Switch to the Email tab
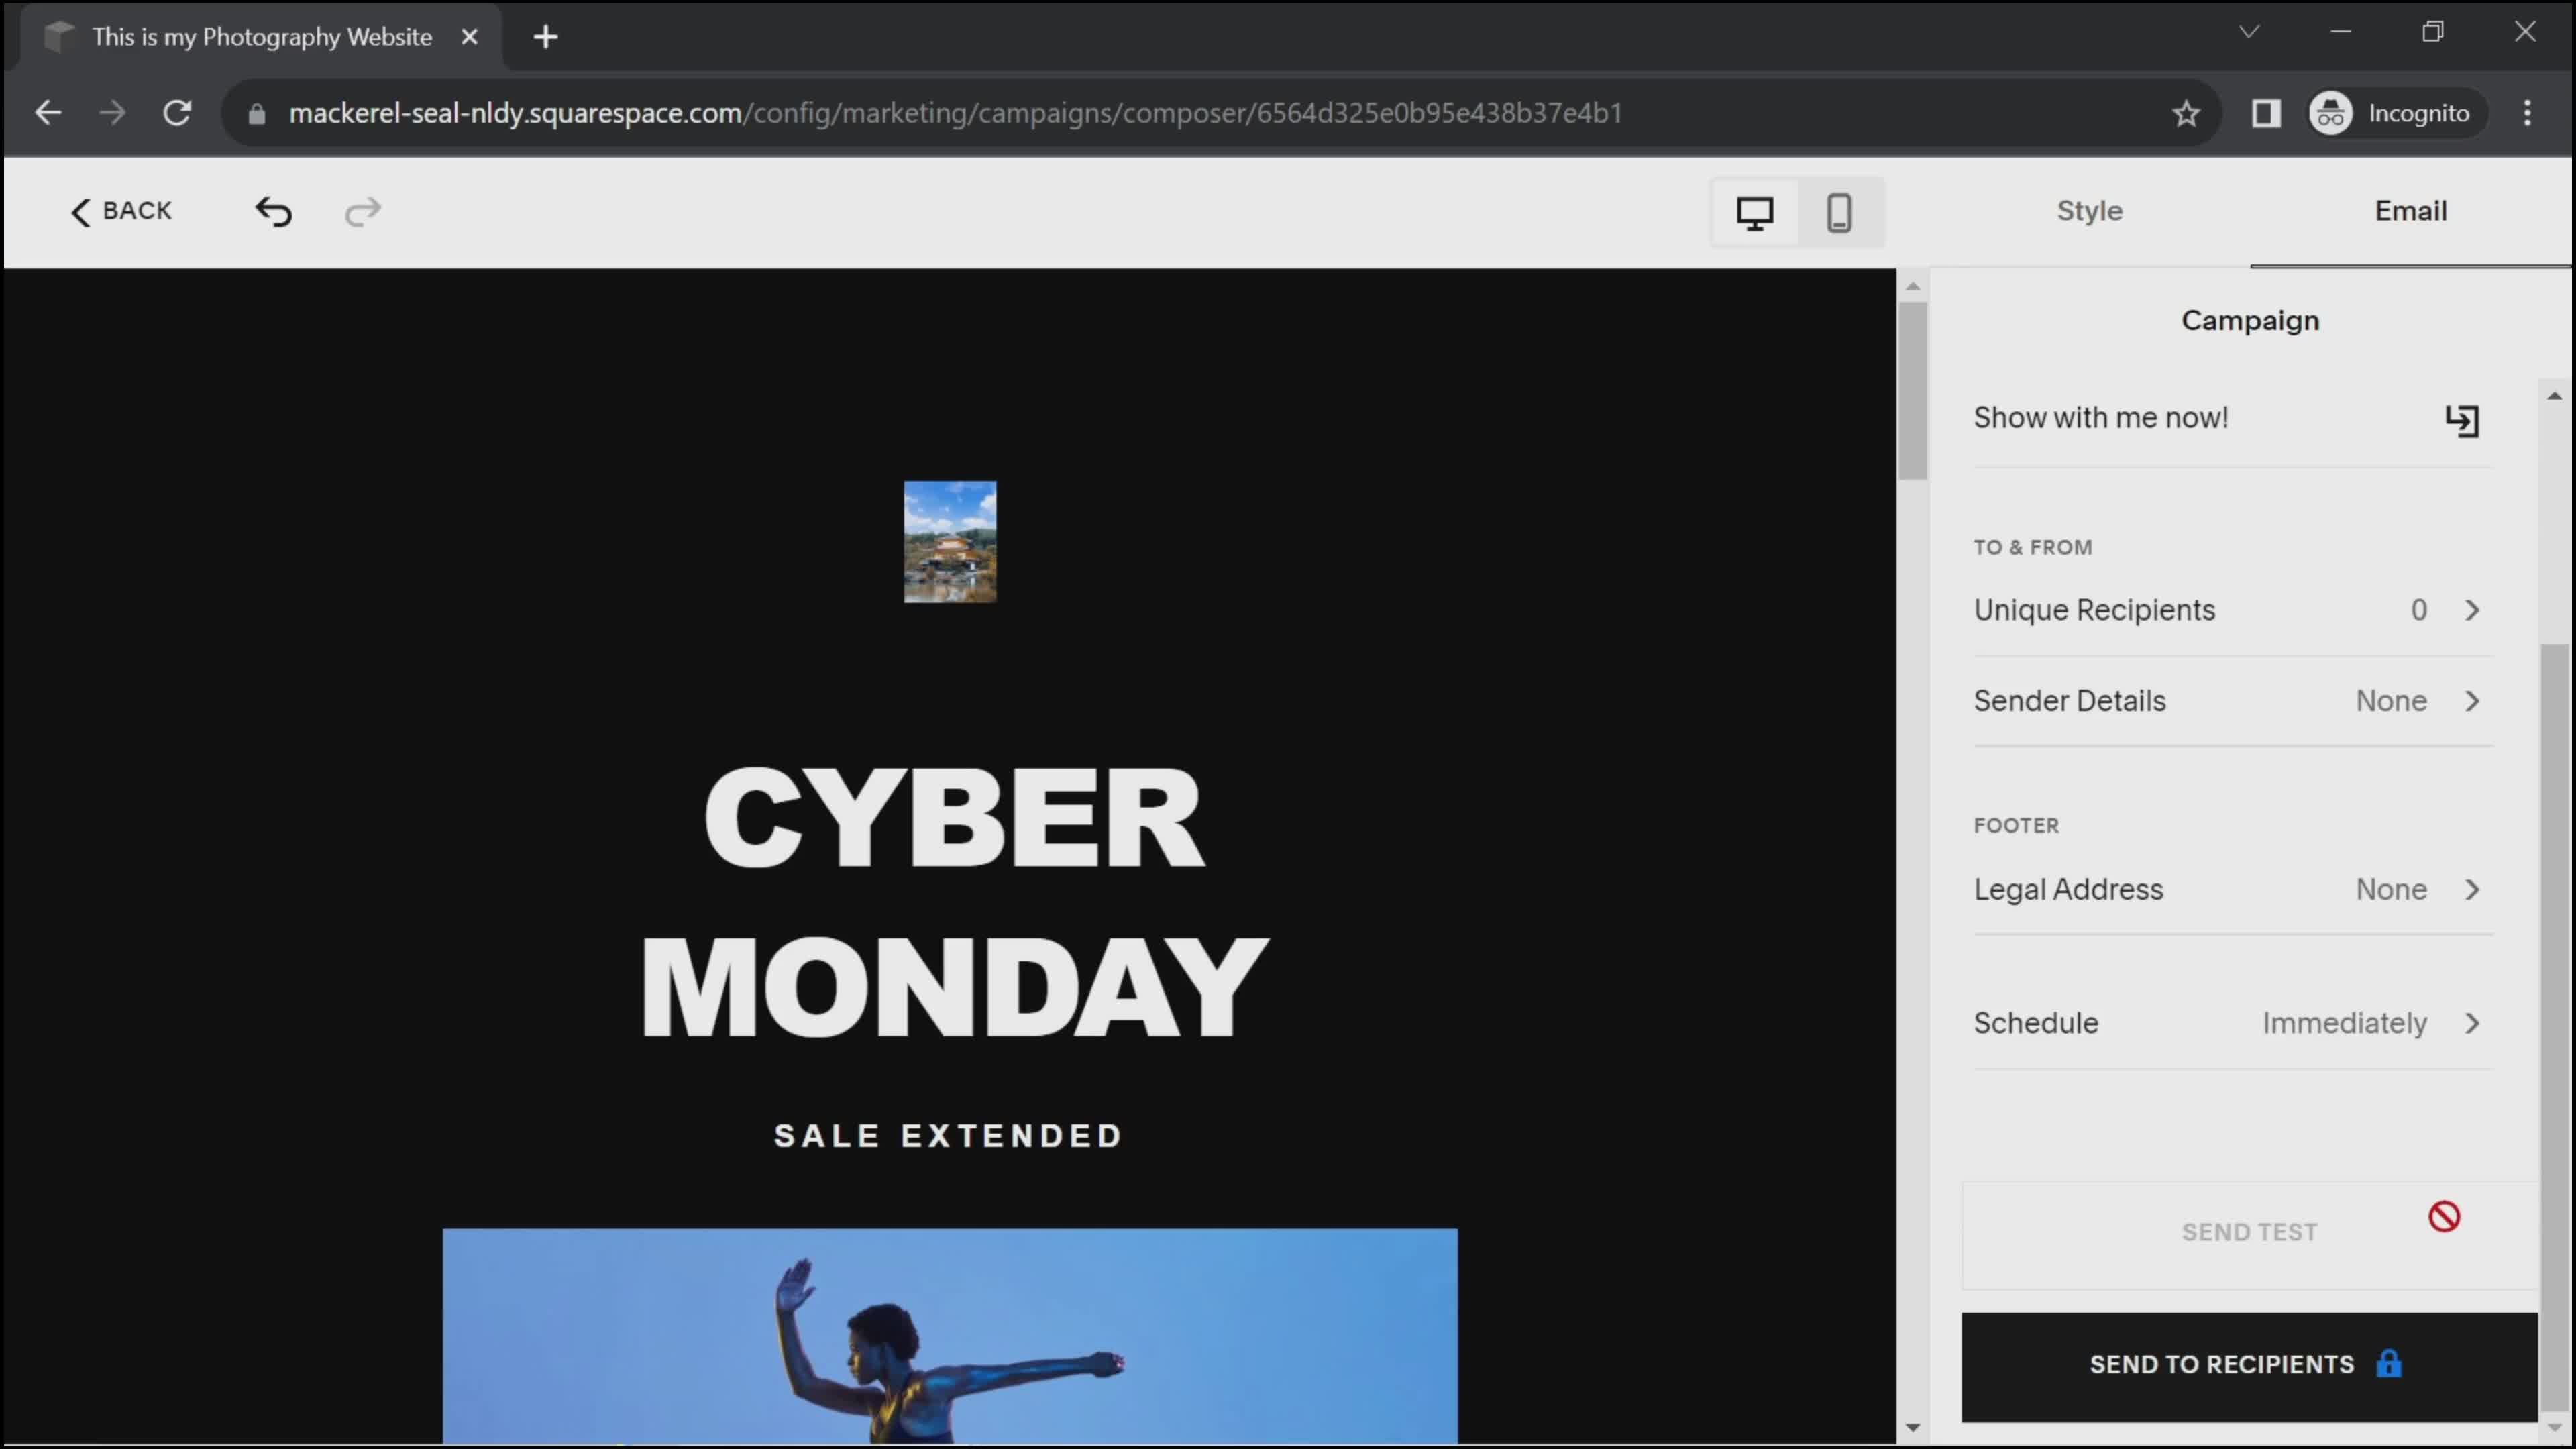This screenshot has height=1449, width=2576. (2412, 209)
